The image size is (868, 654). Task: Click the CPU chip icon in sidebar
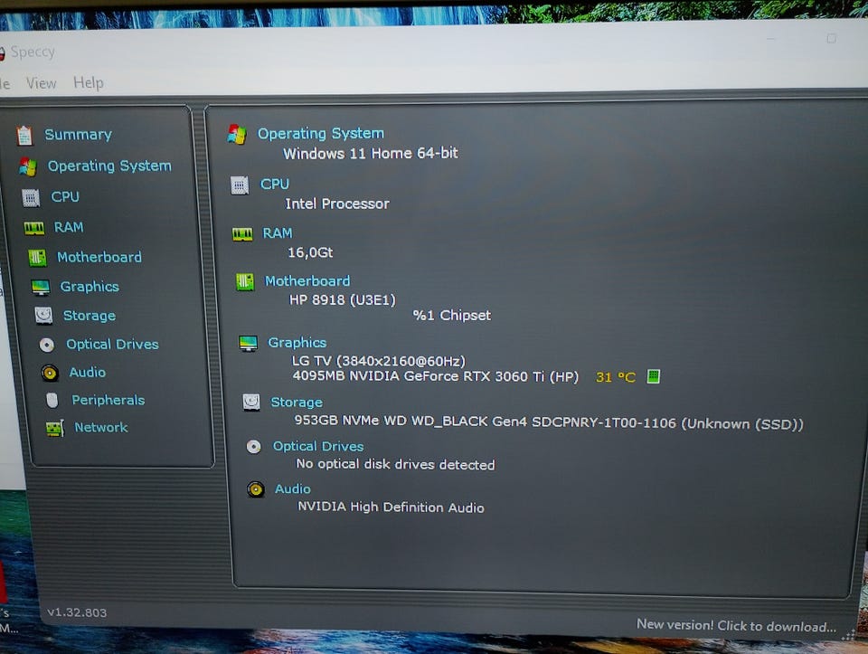click(31, 197)
